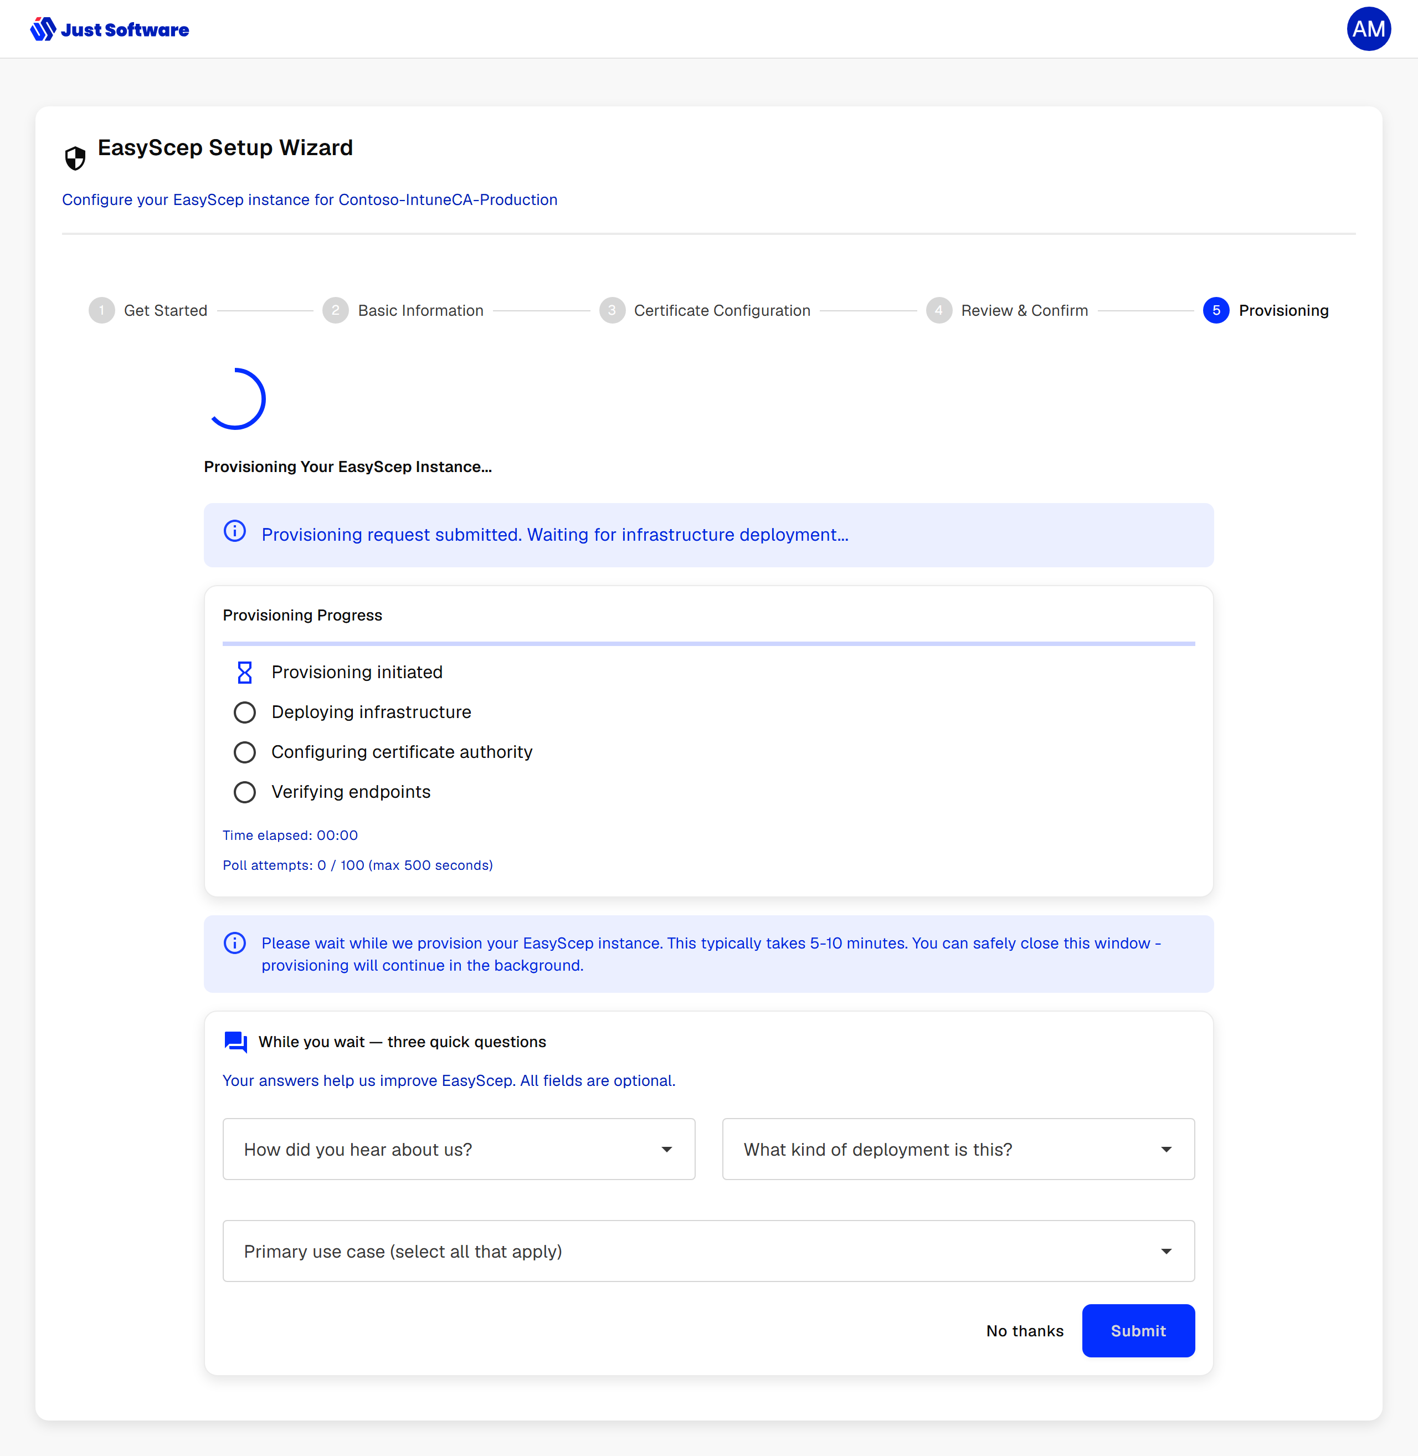Dismiss the survey with No thanks
The image size is (1418, 1456).
[1024, 1330]
